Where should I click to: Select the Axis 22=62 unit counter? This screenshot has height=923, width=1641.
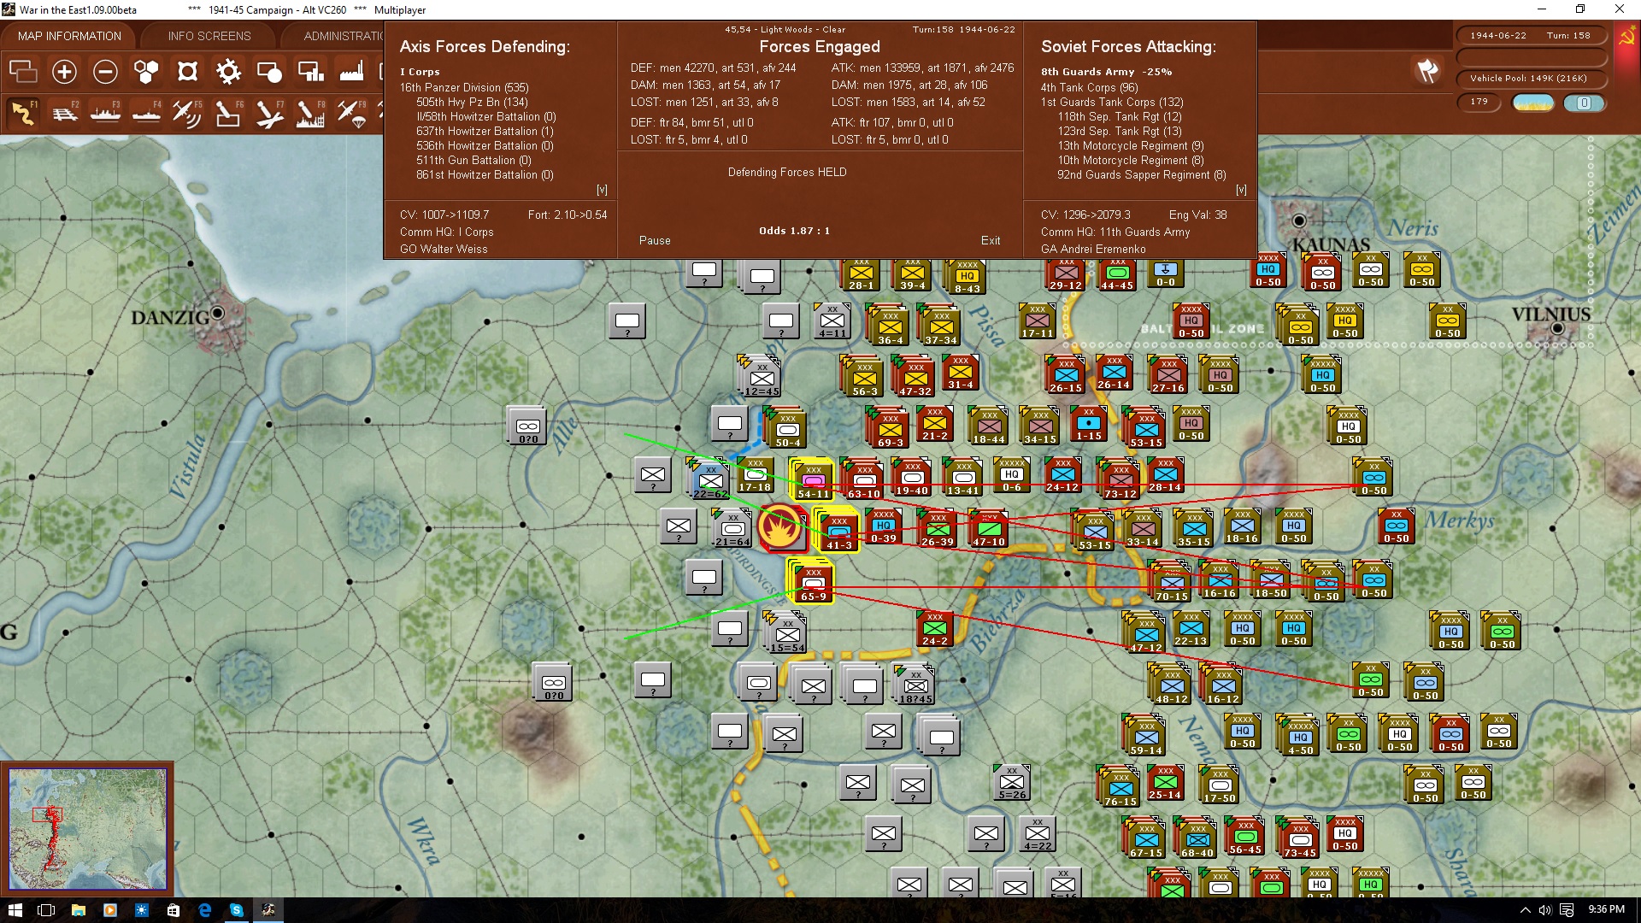click(x=710, y=480)
